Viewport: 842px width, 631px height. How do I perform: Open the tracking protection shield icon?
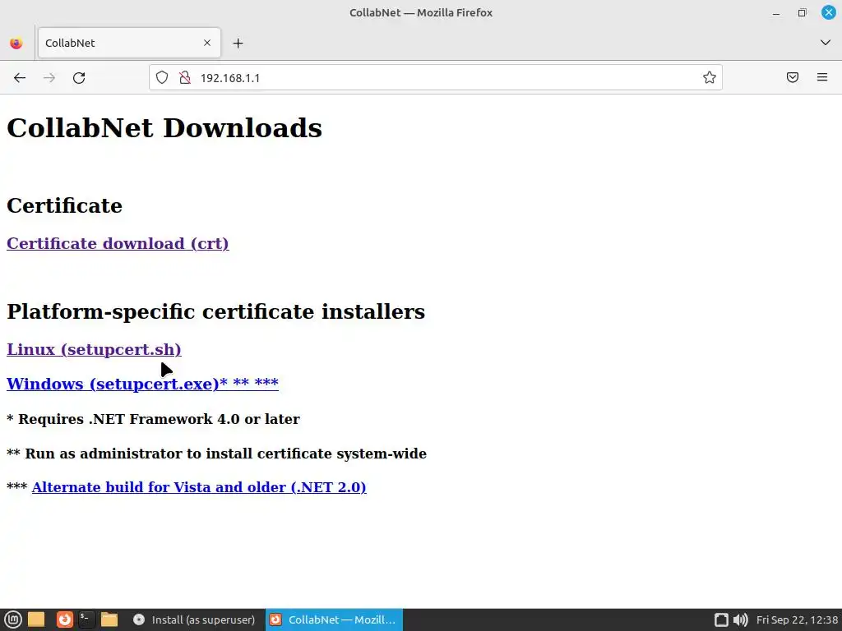point(162,78)
